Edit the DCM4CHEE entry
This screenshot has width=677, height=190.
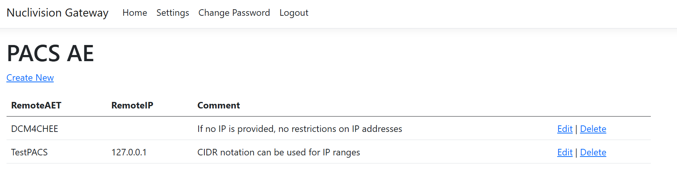point(565,129)
